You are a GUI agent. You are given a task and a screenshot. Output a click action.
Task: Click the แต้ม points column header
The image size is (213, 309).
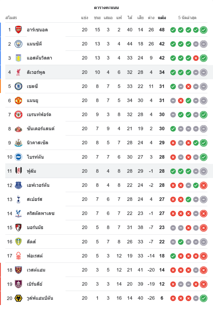[x=162, y=18]
